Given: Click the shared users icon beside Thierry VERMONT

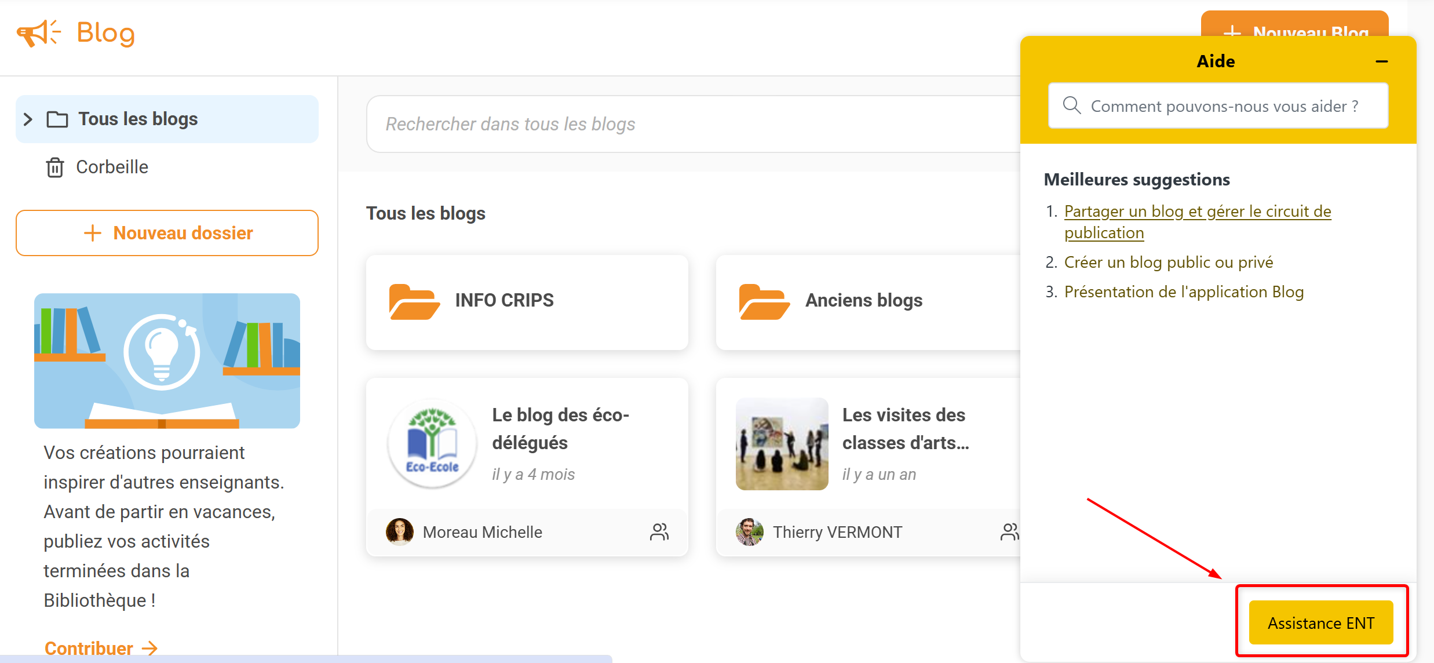Looking at the screenshot, I should (x=1009, y=532).
